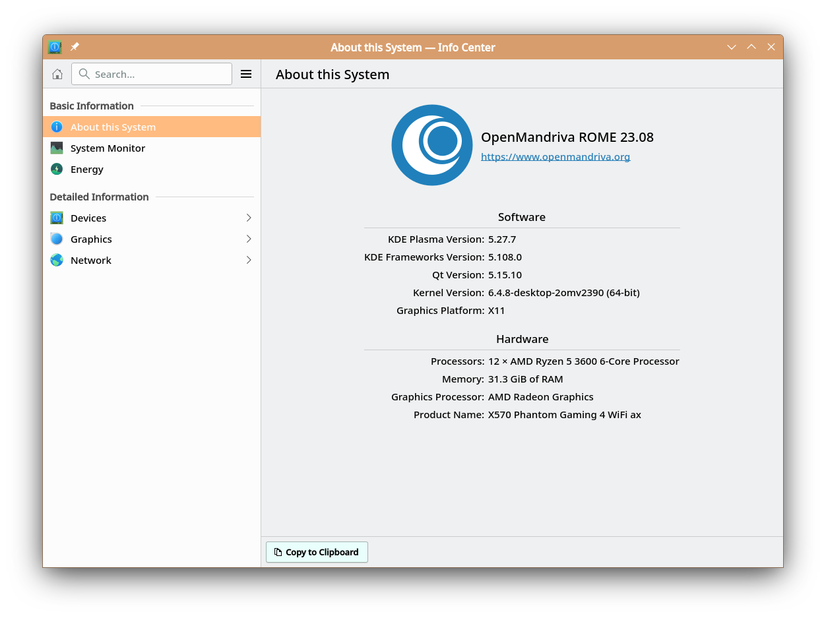Click the Energy lightning icon

[x=57, y=169]
